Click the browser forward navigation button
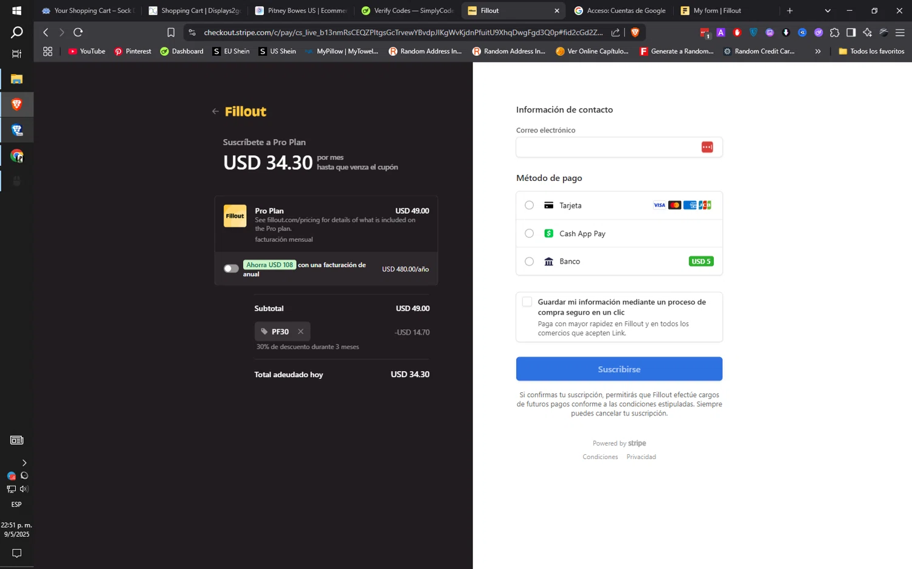This screenshot has height=569, width=912. (61, 32)
